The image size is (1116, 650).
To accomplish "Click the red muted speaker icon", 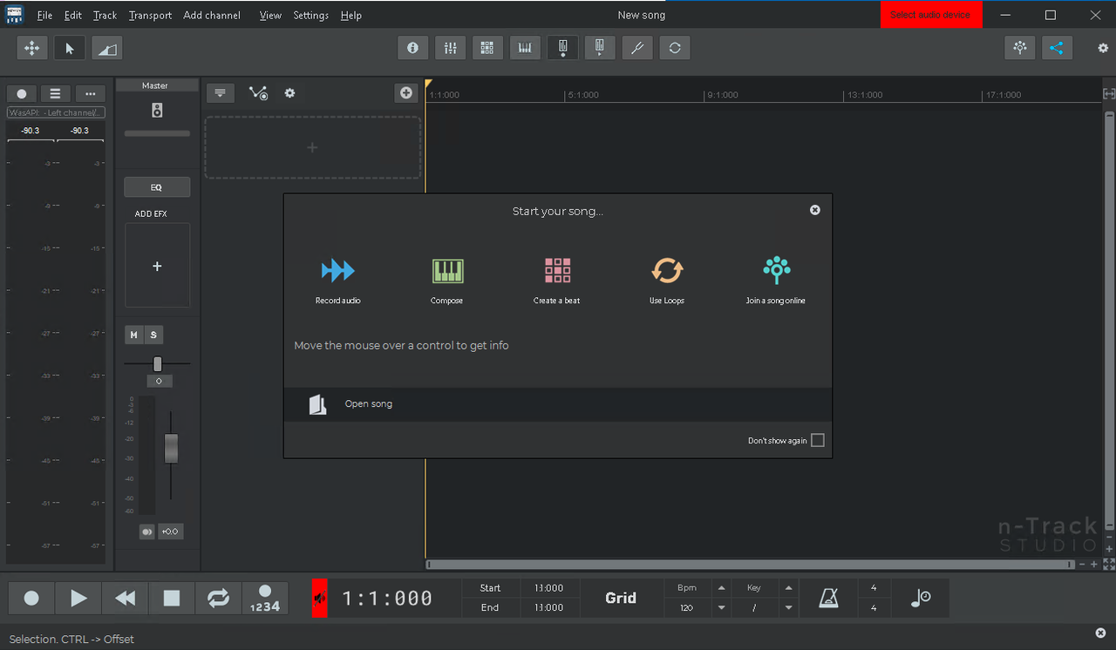I will (x=320, y=598).
